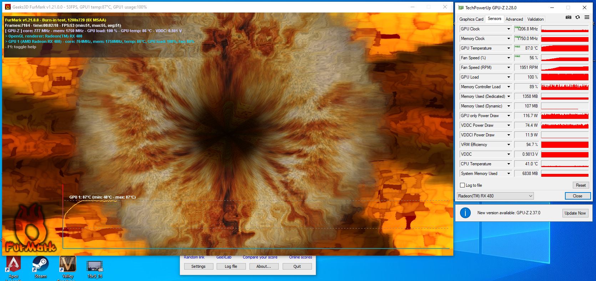This screenshot has width=596, height=281.
Task: Click the GPU-Z screenshot camera icon
Action: tap(569, 17)
